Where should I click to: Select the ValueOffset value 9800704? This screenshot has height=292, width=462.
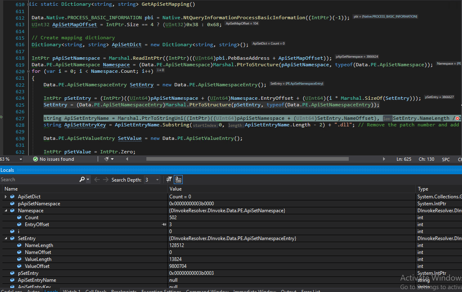[178, 266]
